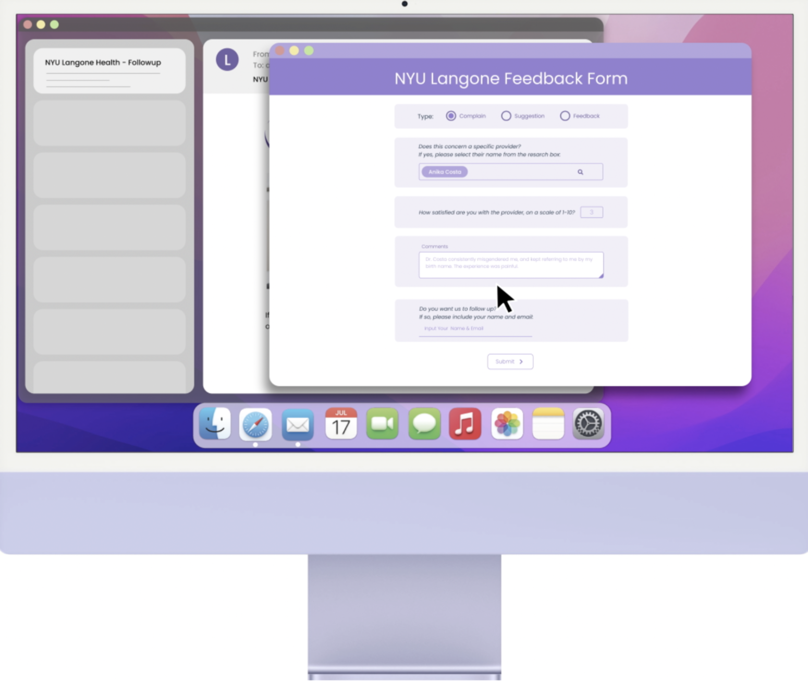Open System Preferences gear in dock

[x=589, y=423]
